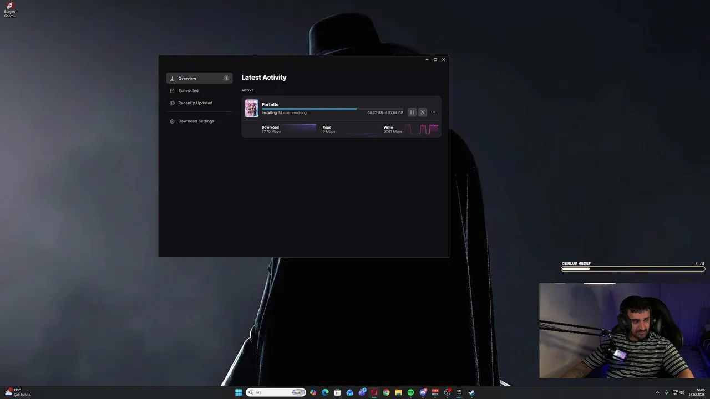Screen dimensions: 710x399
Task: Select the Overview sidebar item
Action: click(x=199, y=78)
